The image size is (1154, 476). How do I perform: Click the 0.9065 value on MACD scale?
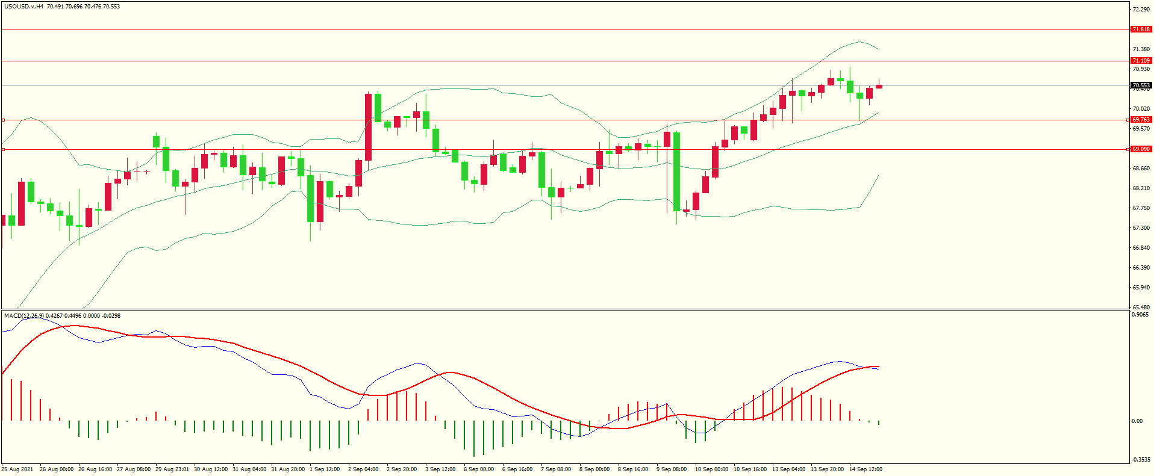tap(1141, 315)
